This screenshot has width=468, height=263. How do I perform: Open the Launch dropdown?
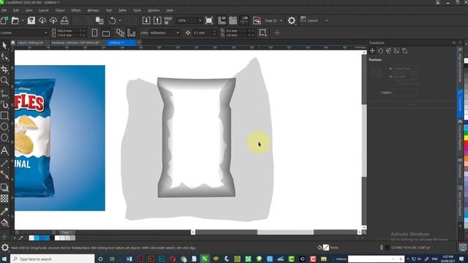point(326,20)
